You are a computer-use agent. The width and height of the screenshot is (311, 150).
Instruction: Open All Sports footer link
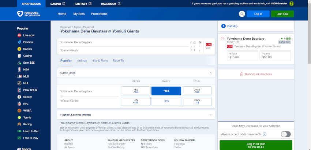pyautogui.click(x=70, y=147)
